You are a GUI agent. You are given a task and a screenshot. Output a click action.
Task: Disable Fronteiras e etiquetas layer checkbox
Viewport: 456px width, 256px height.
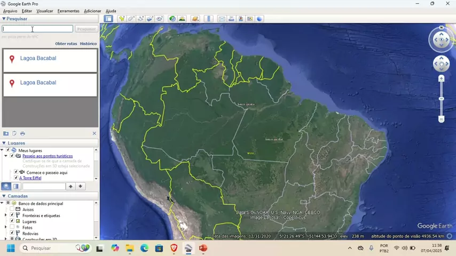tap(12, 215)
